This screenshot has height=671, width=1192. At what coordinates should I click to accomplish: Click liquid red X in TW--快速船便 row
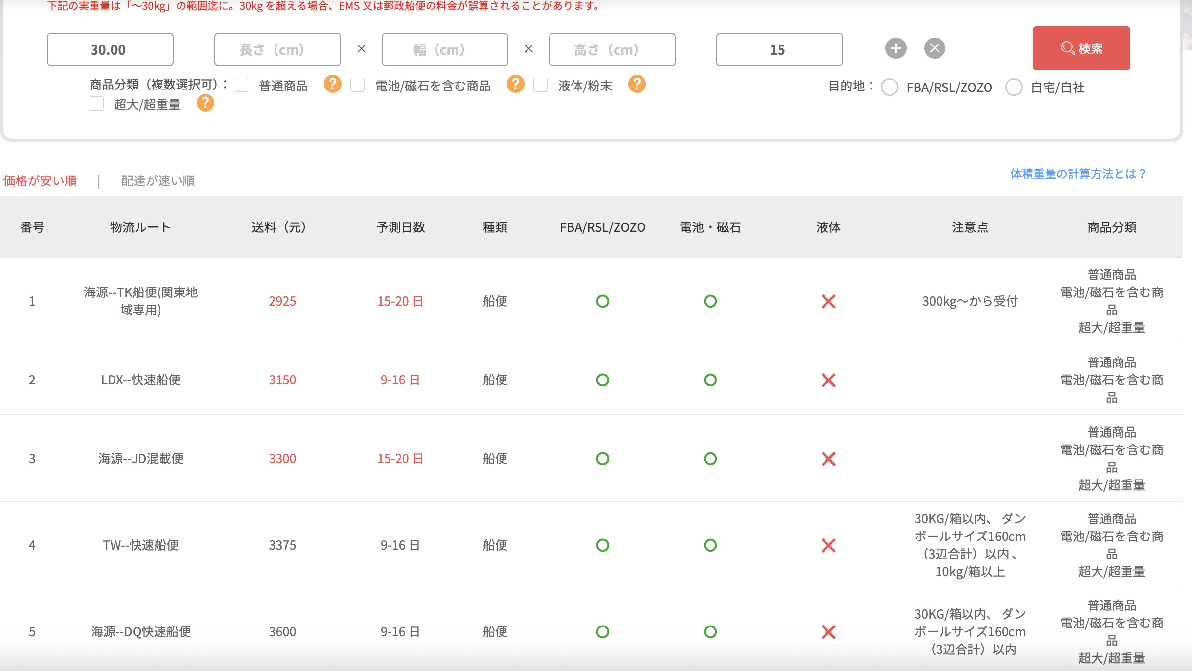828,545
